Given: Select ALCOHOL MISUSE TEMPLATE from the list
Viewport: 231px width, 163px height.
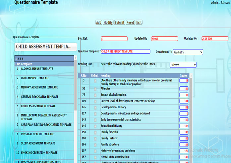Looking at the screenshot, I should [x=37, y=69].
